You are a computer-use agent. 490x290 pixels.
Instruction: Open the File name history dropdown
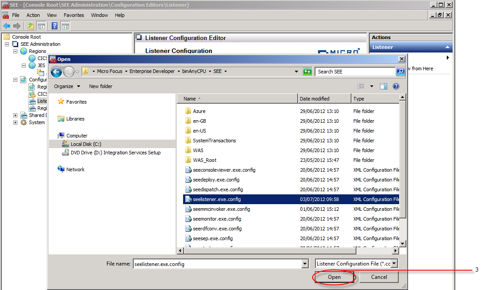pyautogui.click(x=305, y=264)
